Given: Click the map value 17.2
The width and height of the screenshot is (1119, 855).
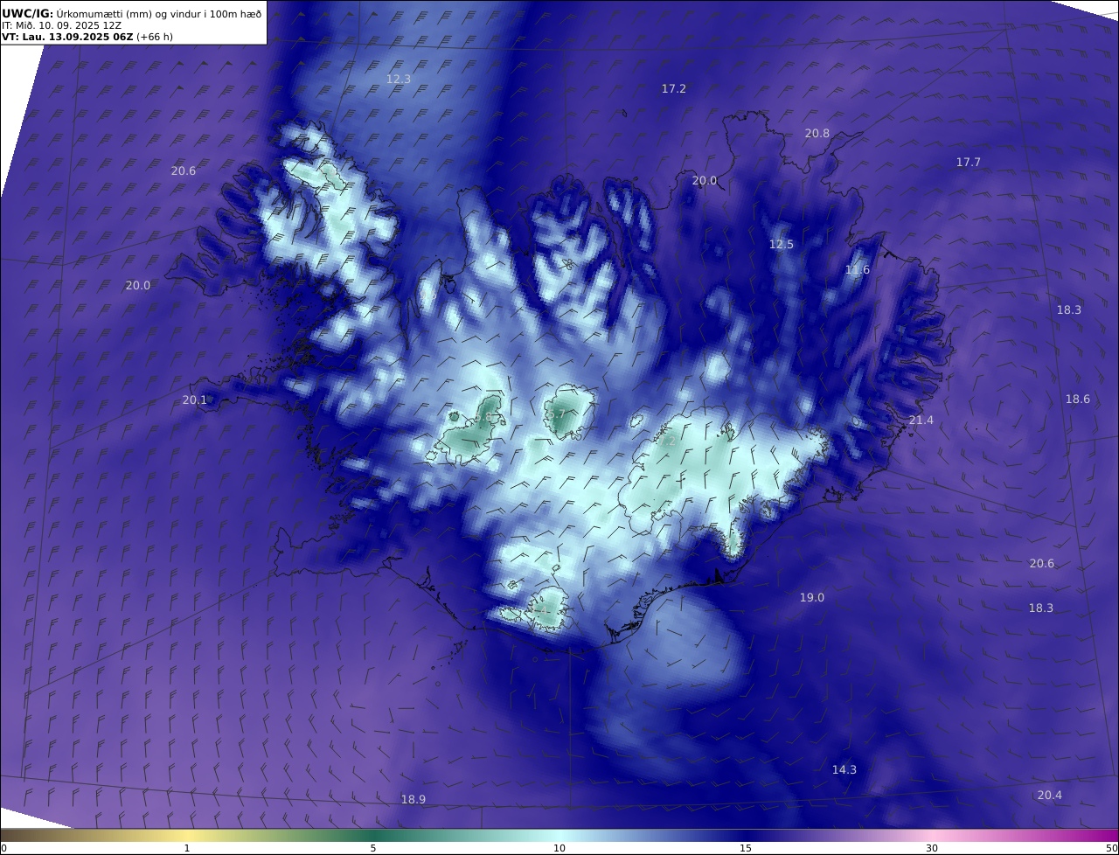Looking at the screenshot, I should click(x=673, y=89).
